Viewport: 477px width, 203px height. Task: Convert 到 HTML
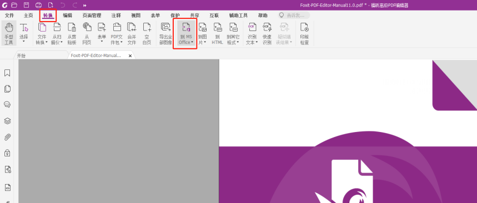point(217,33)
